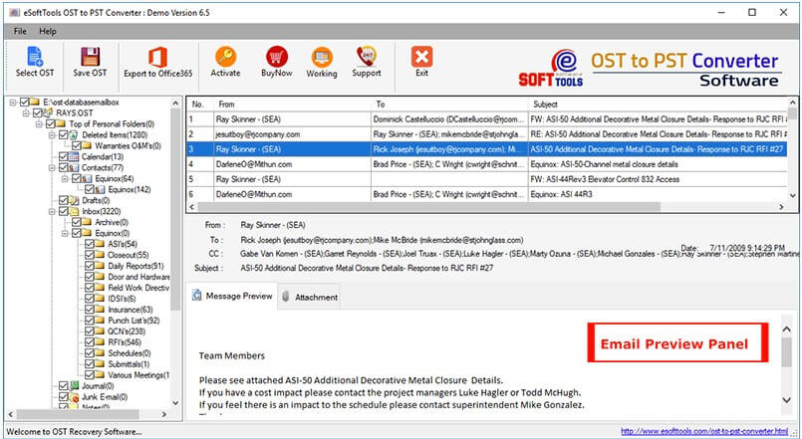The image size is (802, 439).
Task: Click the RAYS.OST file icon
Action: coord(49,112)
